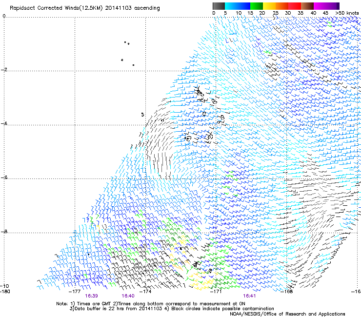This screenshot has width=361, height=317.
Task: Click the -168 longitude axis label
Action: click(287, 292)
